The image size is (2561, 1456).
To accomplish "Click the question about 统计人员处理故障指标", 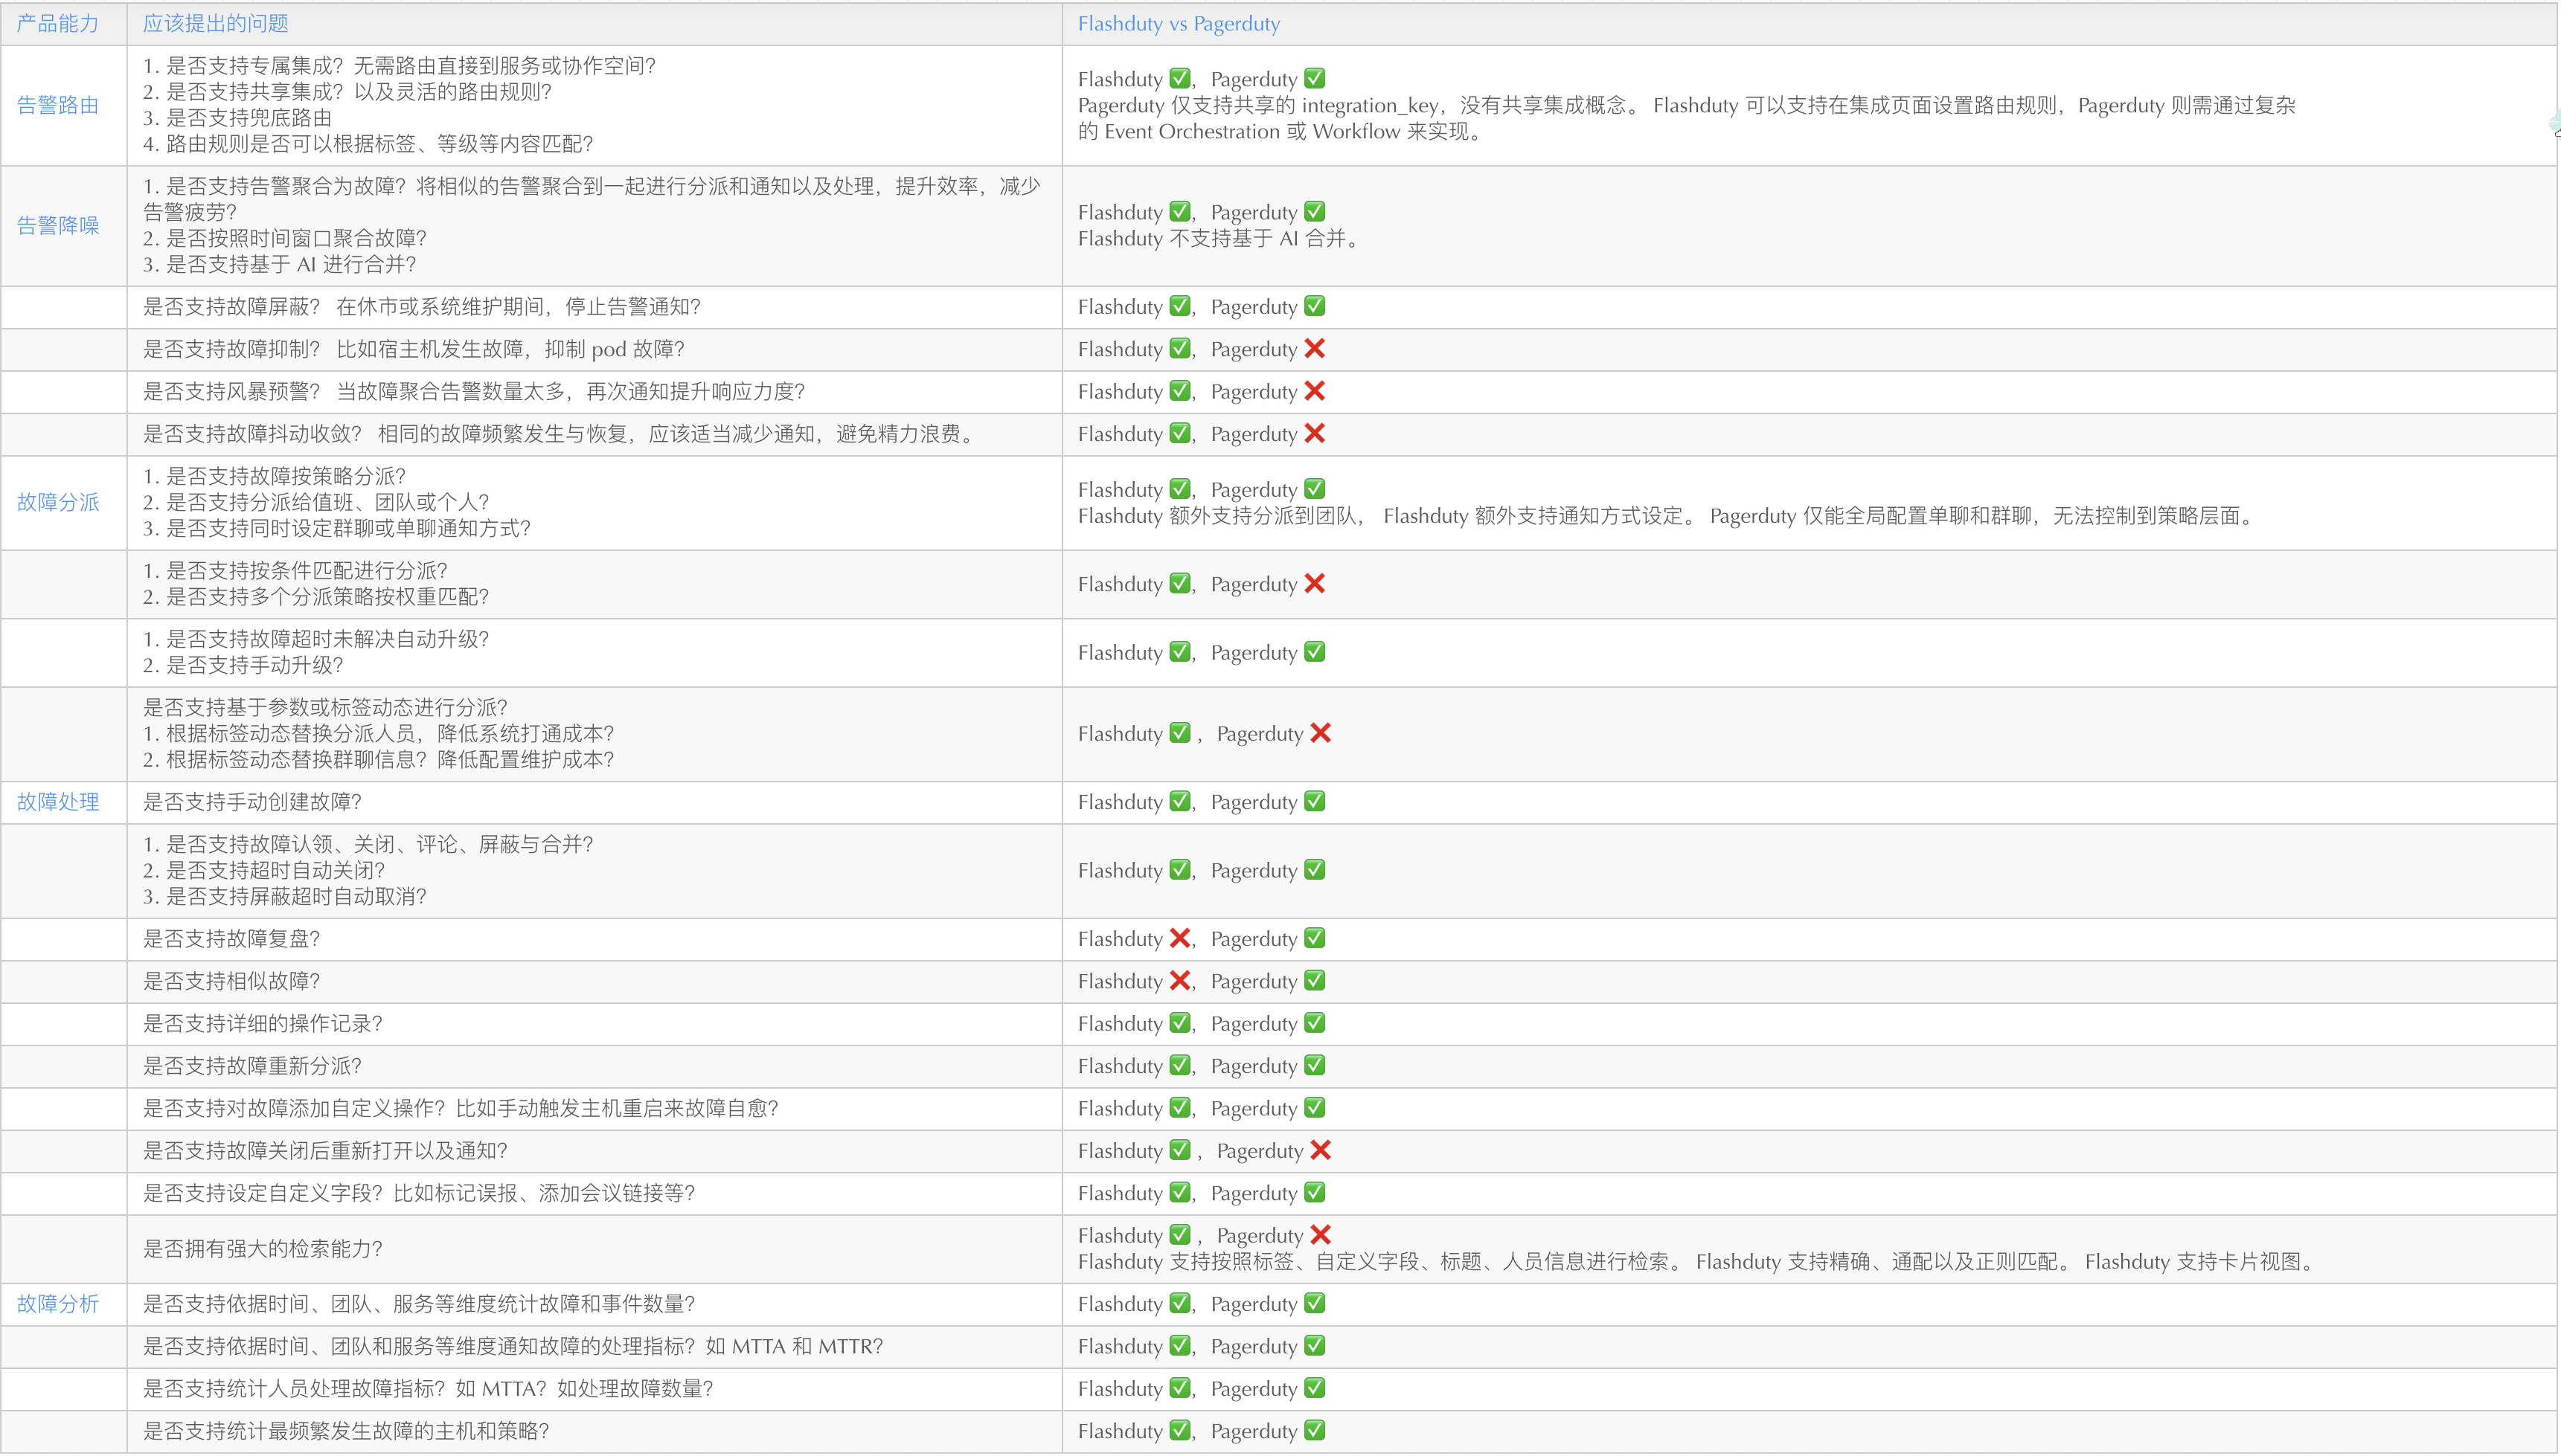I will [x=428, y=1389].
